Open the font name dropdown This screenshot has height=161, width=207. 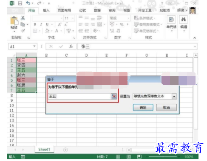[62, 18]
